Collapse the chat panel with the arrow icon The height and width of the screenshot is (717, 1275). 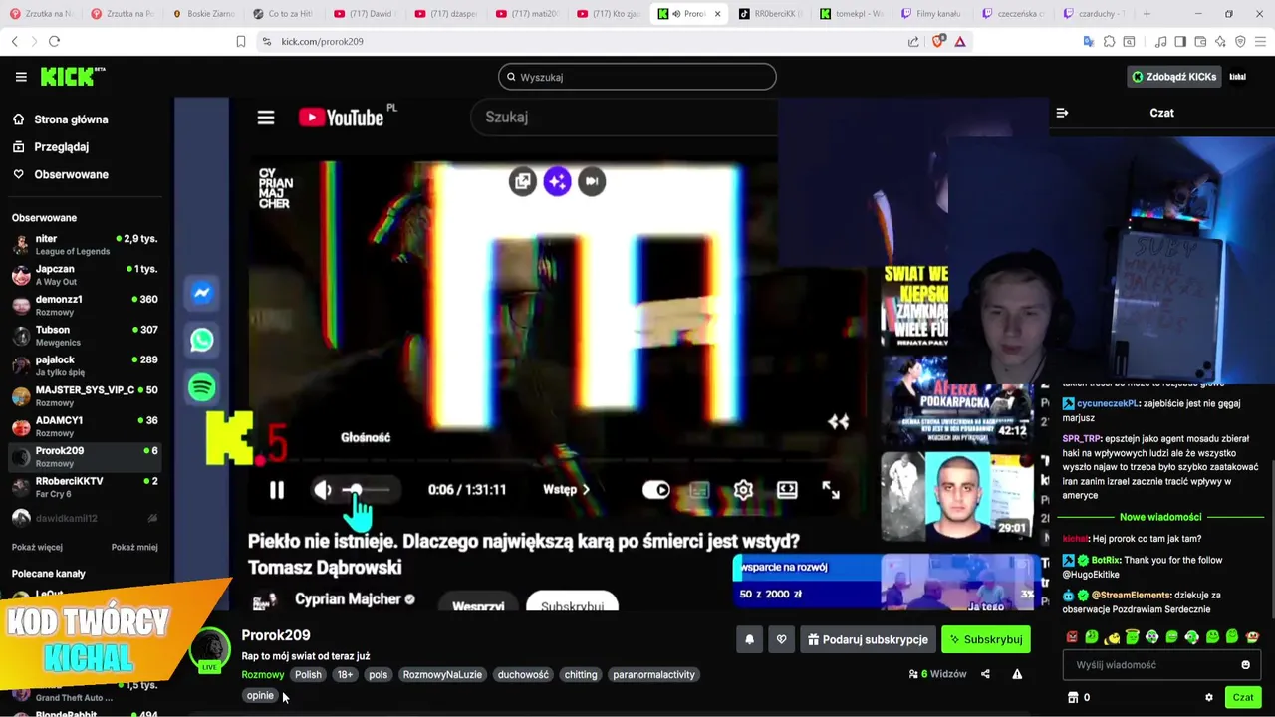pyautogui.click(x=1062, y=113)
